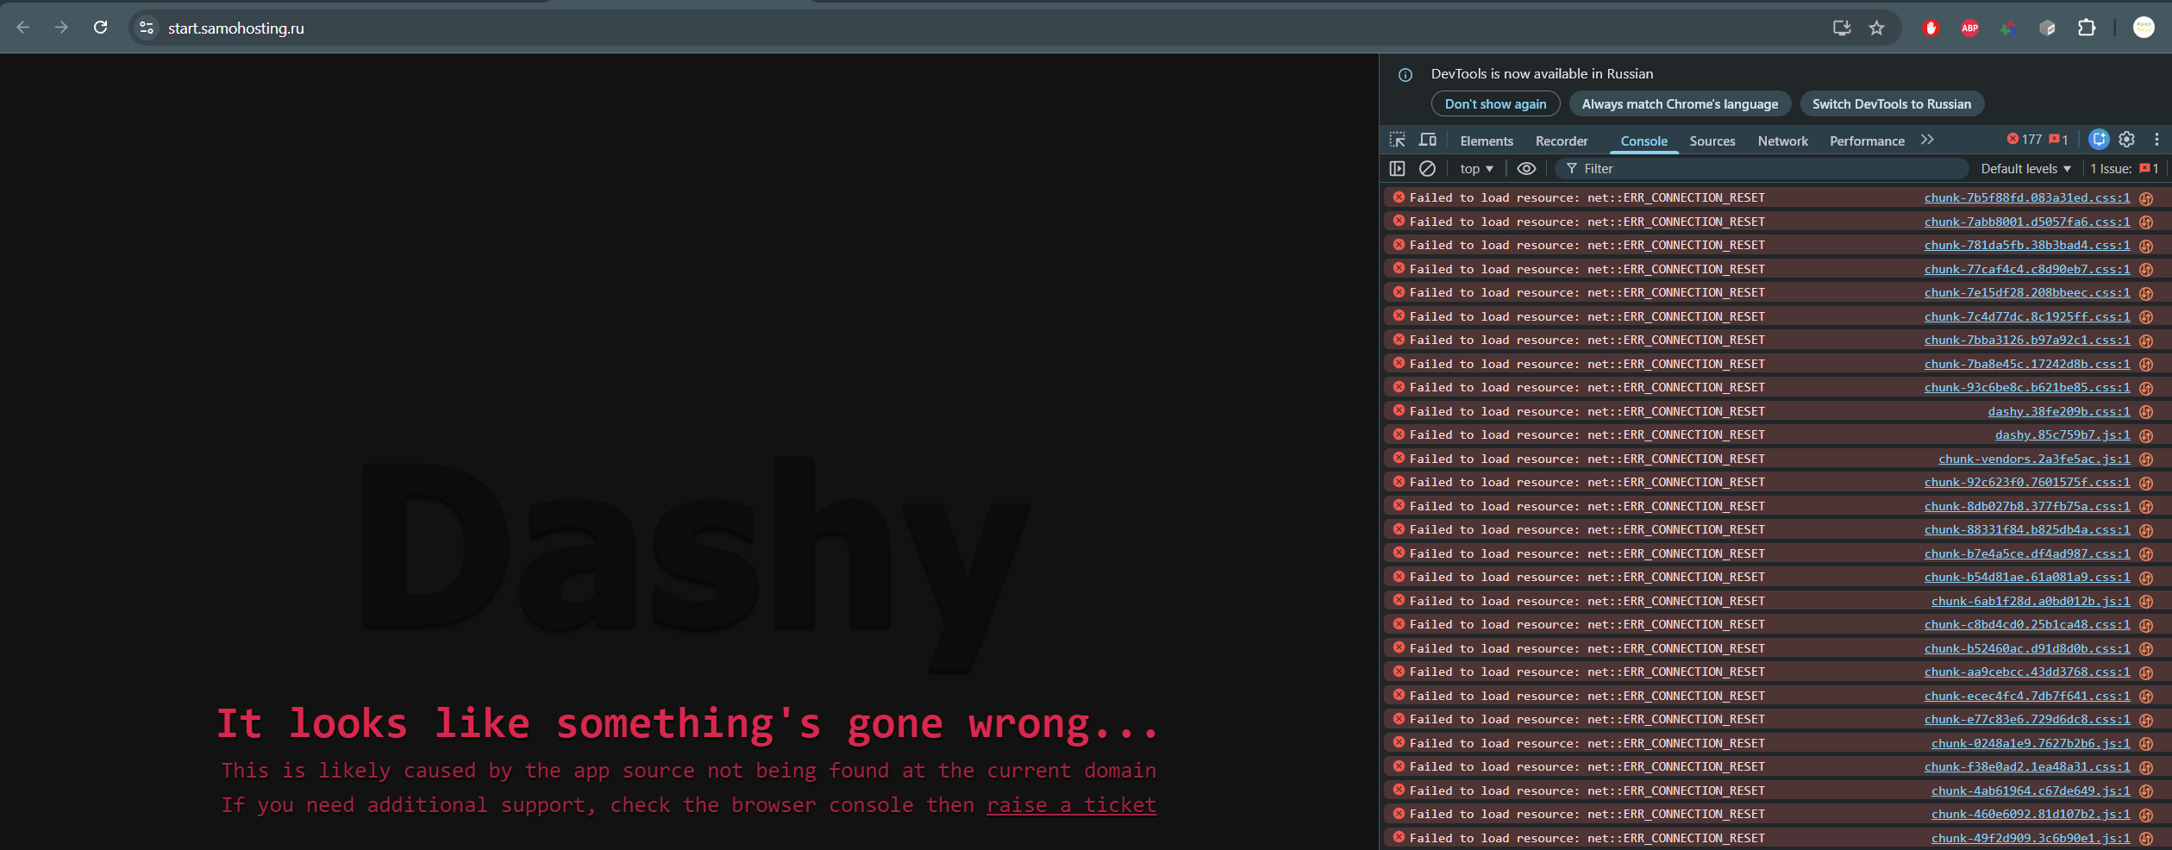Follow the raise a ticket link

tap(1071, 805)
